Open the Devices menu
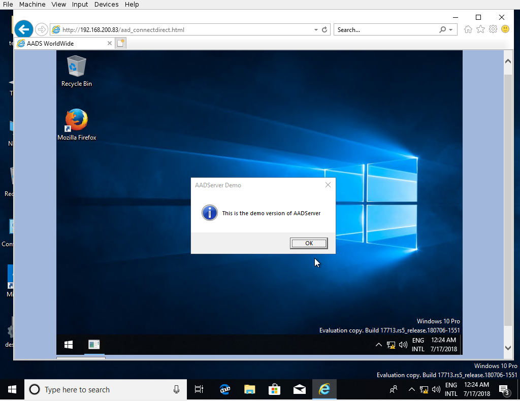Viewport: 520px width, 401px height. pyautogui.click(x=106, y=4)
